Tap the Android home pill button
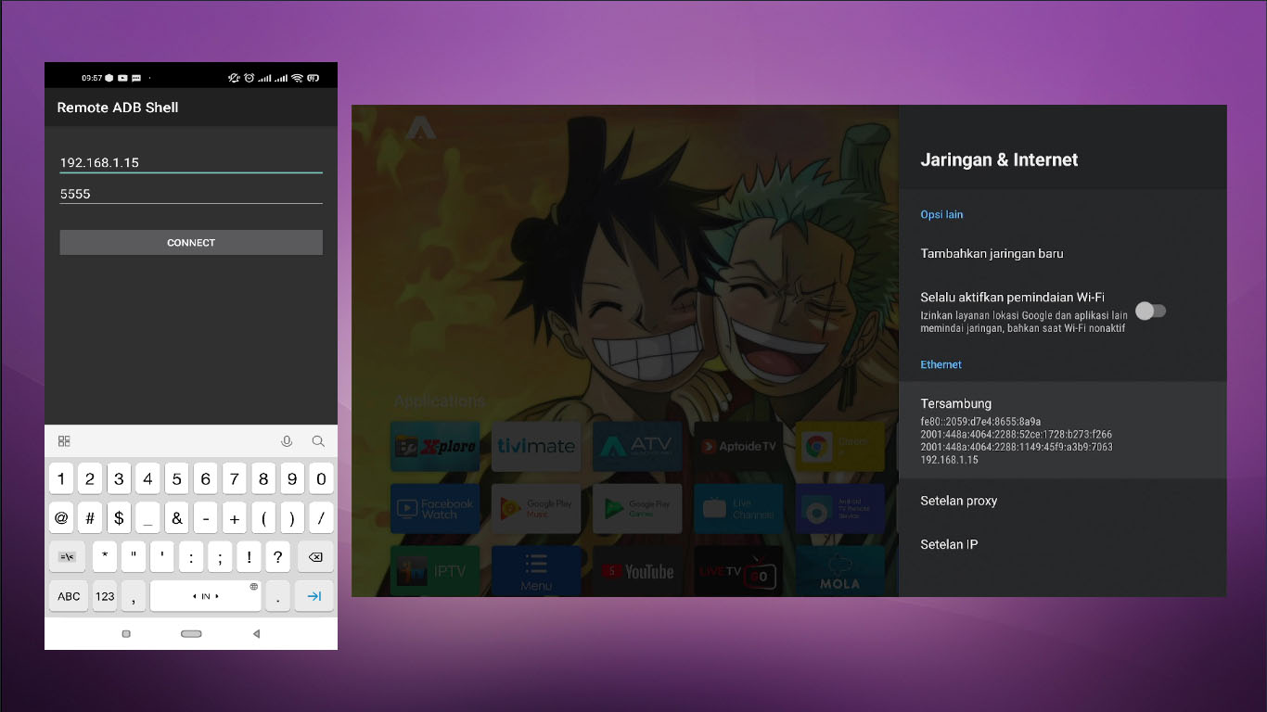This screenshot has width=1267, height=712. [x=191, y=634]
